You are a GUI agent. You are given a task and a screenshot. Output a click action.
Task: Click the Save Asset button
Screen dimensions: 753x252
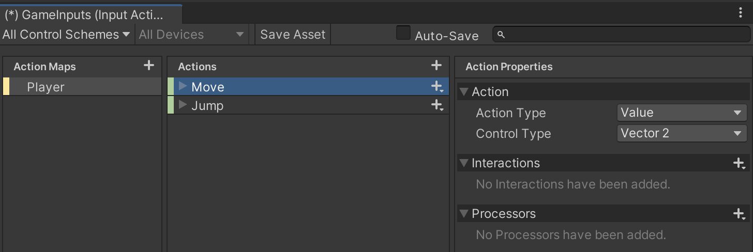293,35
